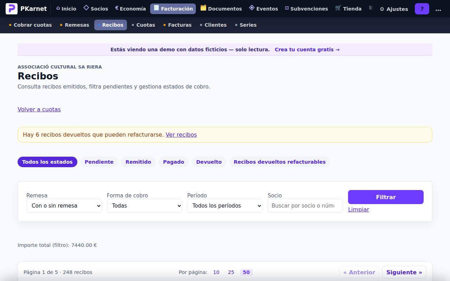Click the partially hidden icon before Ajustes
This screenshot has width=450, height=281.
[371, 8]
